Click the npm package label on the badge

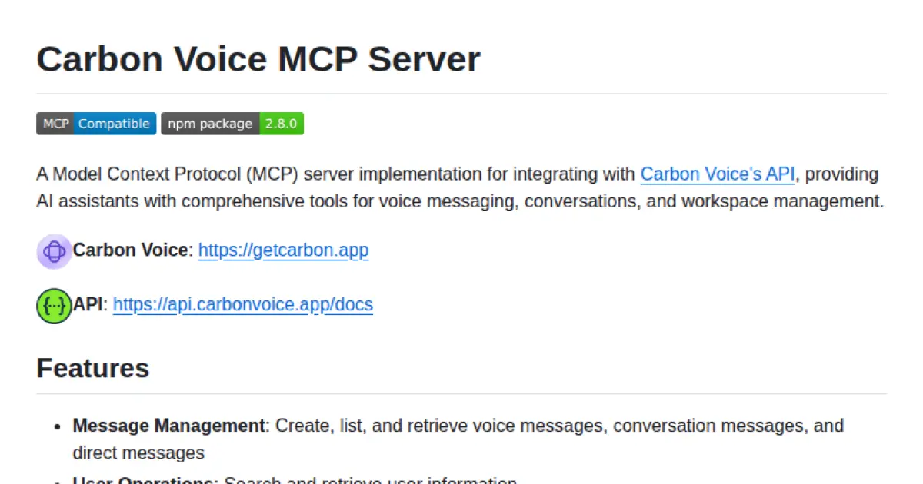(x=209, y=123)
